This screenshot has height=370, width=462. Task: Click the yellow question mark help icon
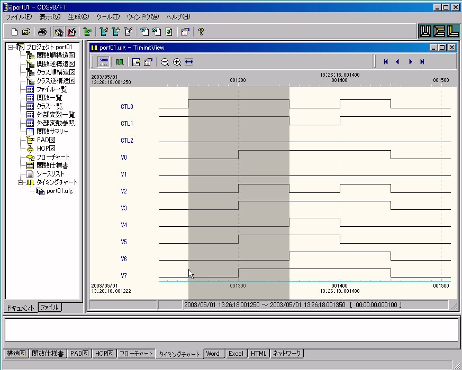click(x=201, y=32)
